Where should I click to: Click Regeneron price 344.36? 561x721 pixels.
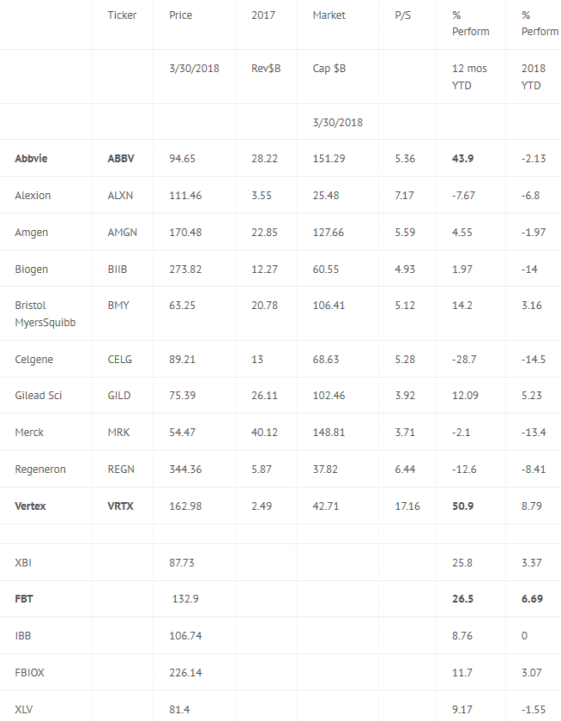click(x=185, y=469)
